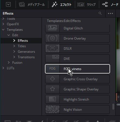Click the Nodes graph icon
Screen dimensions: 120x122
pos(105,4)
